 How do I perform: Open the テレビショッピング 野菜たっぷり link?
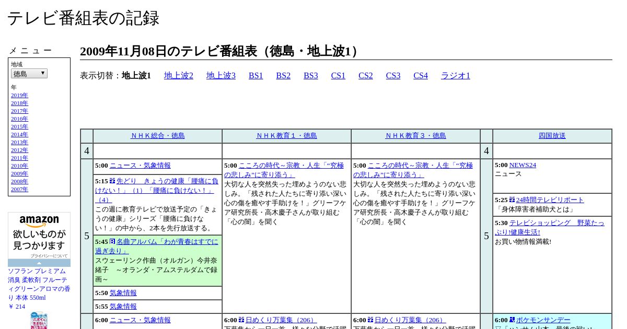pos(550,227)
